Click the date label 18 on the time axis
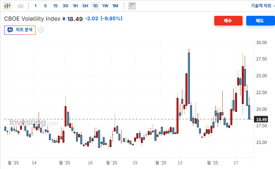This screenshot has width=275, height=169. tap(90, 163)
